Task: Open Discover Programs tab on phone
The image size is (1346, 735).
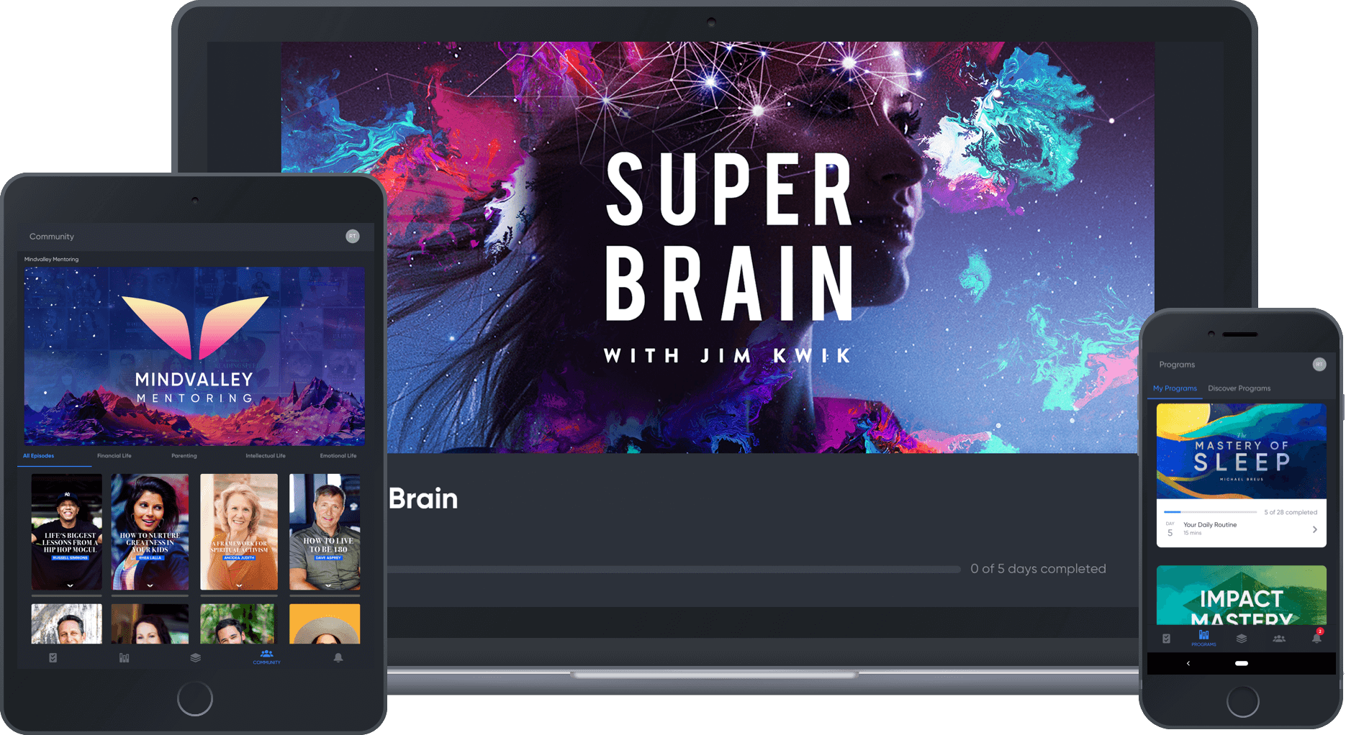Action: [1239, 388]
